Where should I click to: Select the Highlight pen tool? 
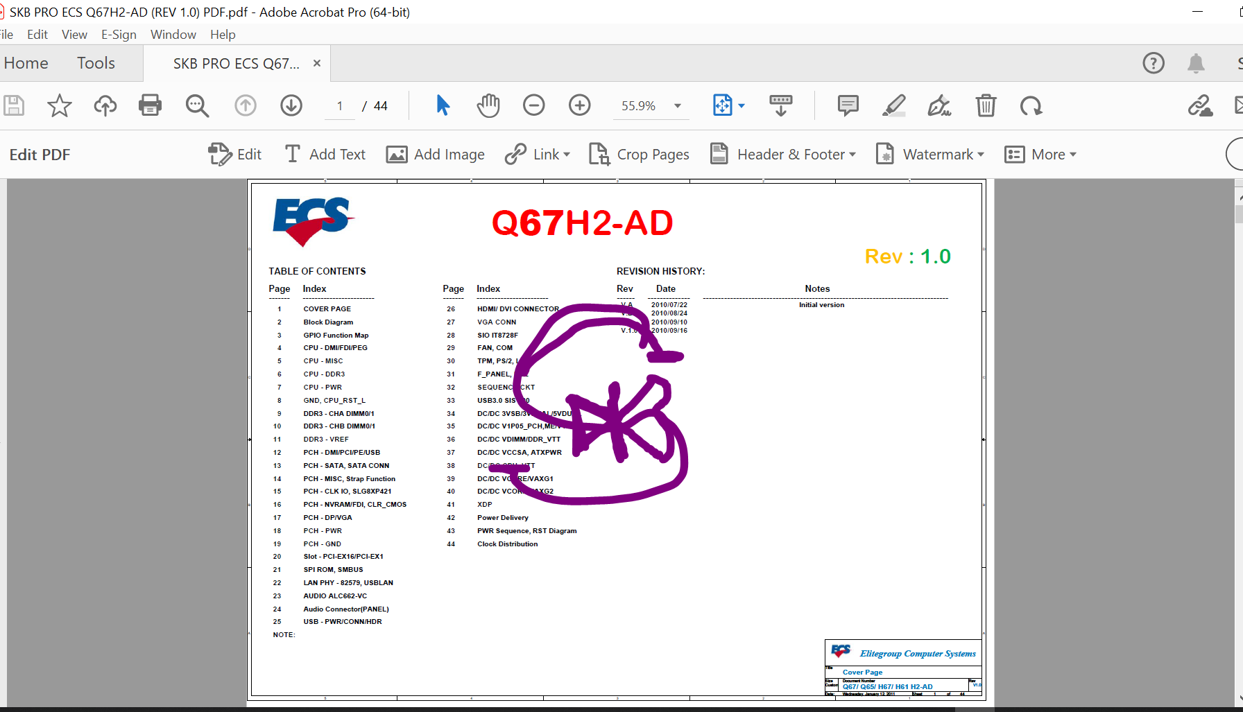894,105
